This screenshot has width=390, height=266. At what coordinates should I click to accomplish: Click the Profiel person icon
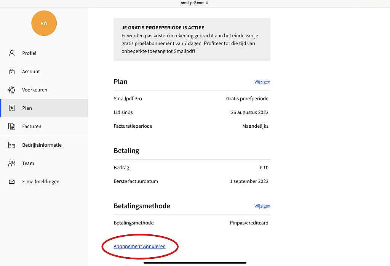(12, 53)
